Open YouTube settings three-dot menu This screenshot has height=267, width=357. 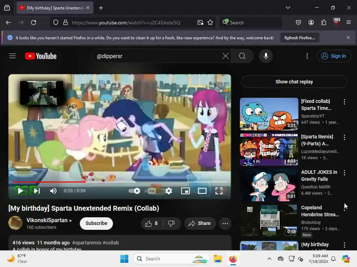(307, 56)
